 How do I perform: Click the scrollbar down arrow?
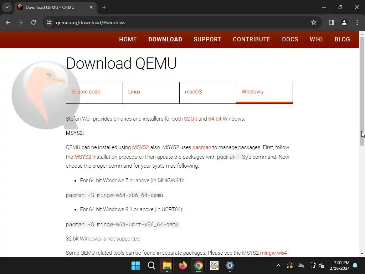point(362,254)
